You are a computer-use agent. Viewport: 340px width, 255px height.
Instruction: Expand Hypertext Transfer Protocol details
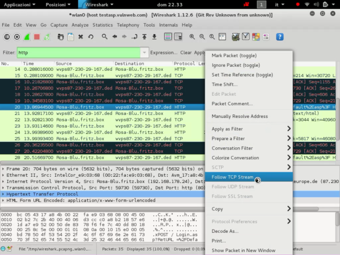(x=3, y=194)
